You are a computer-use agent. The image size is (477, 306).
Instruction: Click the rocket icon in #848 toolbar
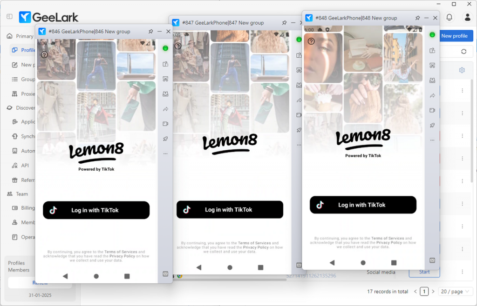click(432, 125)
